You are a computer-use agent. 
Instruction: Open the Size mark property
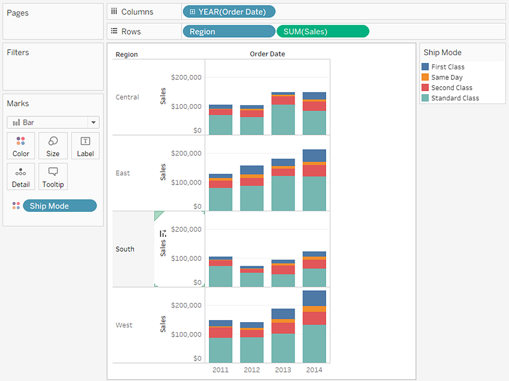tap(53, 146)
